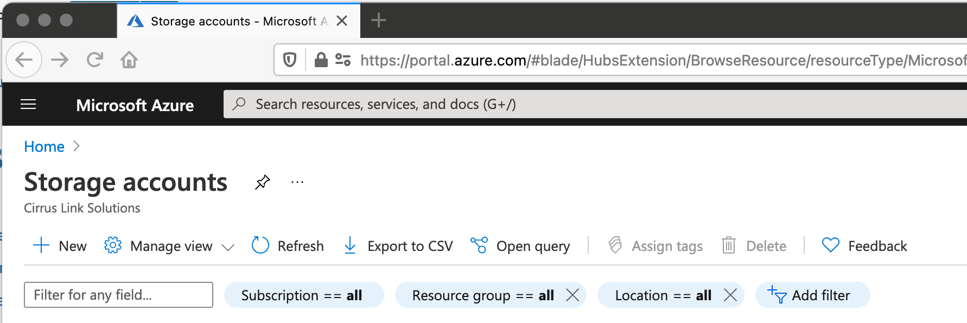Remove the Location filter
The image size is (967, 323).
730,295
